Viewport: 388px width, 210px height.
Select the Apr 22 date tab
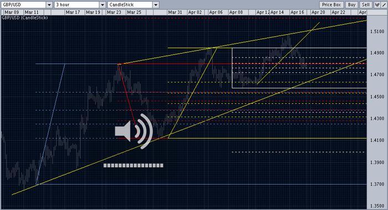pos(338,12)
